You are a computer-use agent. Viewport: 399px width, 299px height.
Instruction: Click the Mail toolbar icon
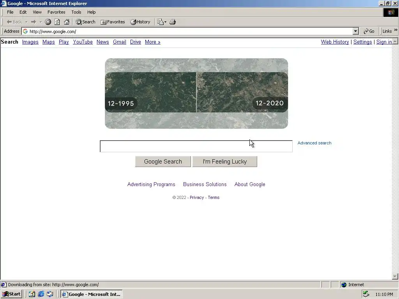(160, 22)
